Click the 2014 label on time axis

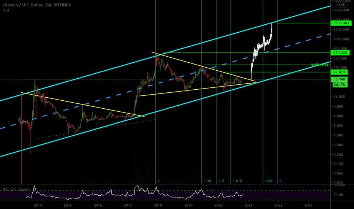click(38, 205)
